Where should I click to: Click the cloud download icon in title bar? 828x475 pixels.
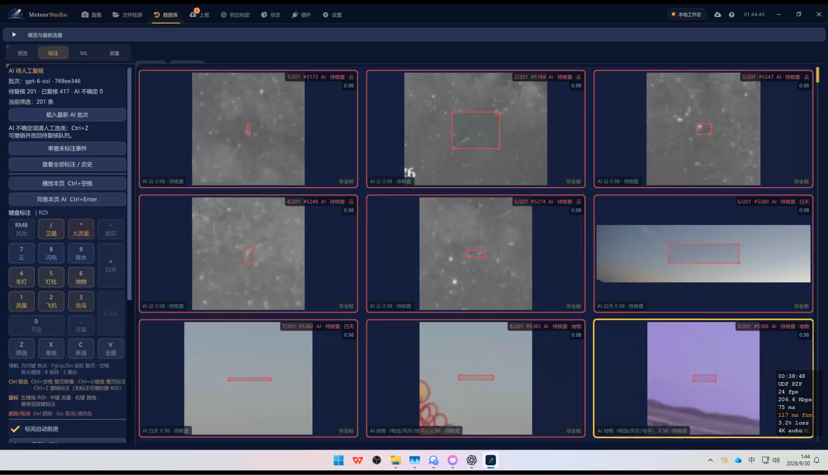pos(717,14)
